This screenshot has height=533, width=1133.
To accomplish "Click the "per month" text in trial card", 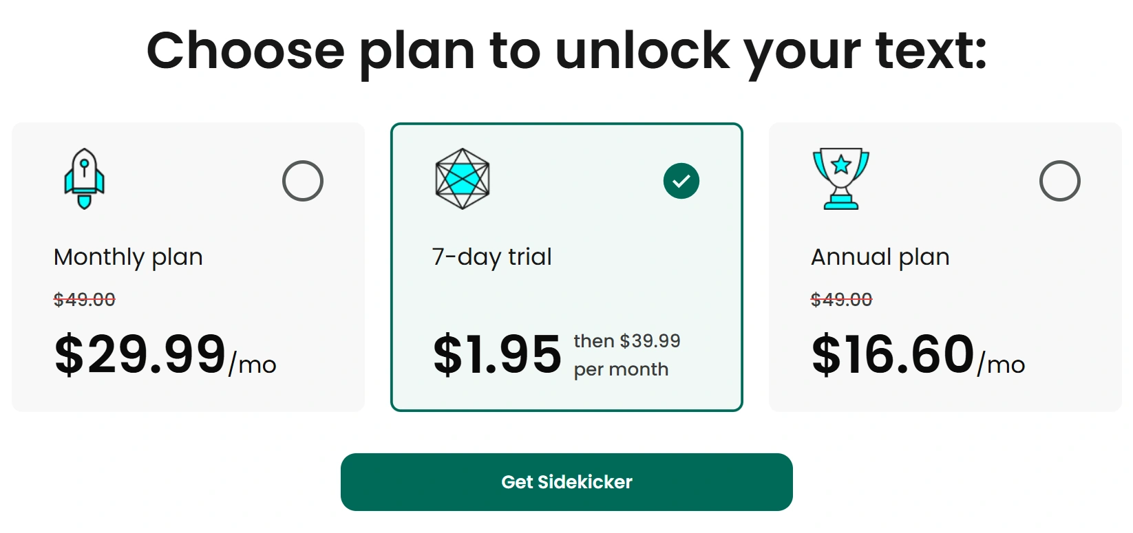I will [x=621, y=370].
